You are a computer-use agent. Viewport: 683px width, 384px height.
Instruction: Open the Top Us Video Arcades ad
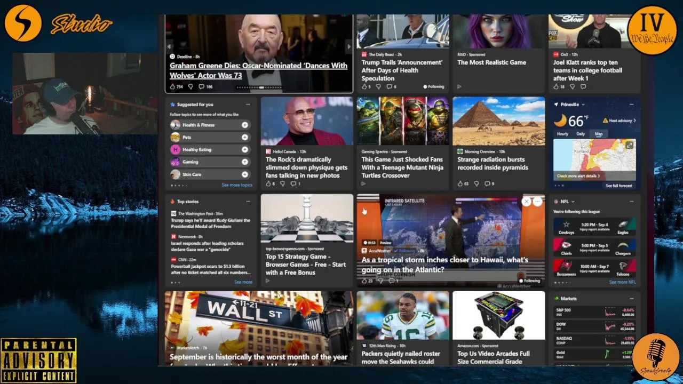[x=498, y=328]
